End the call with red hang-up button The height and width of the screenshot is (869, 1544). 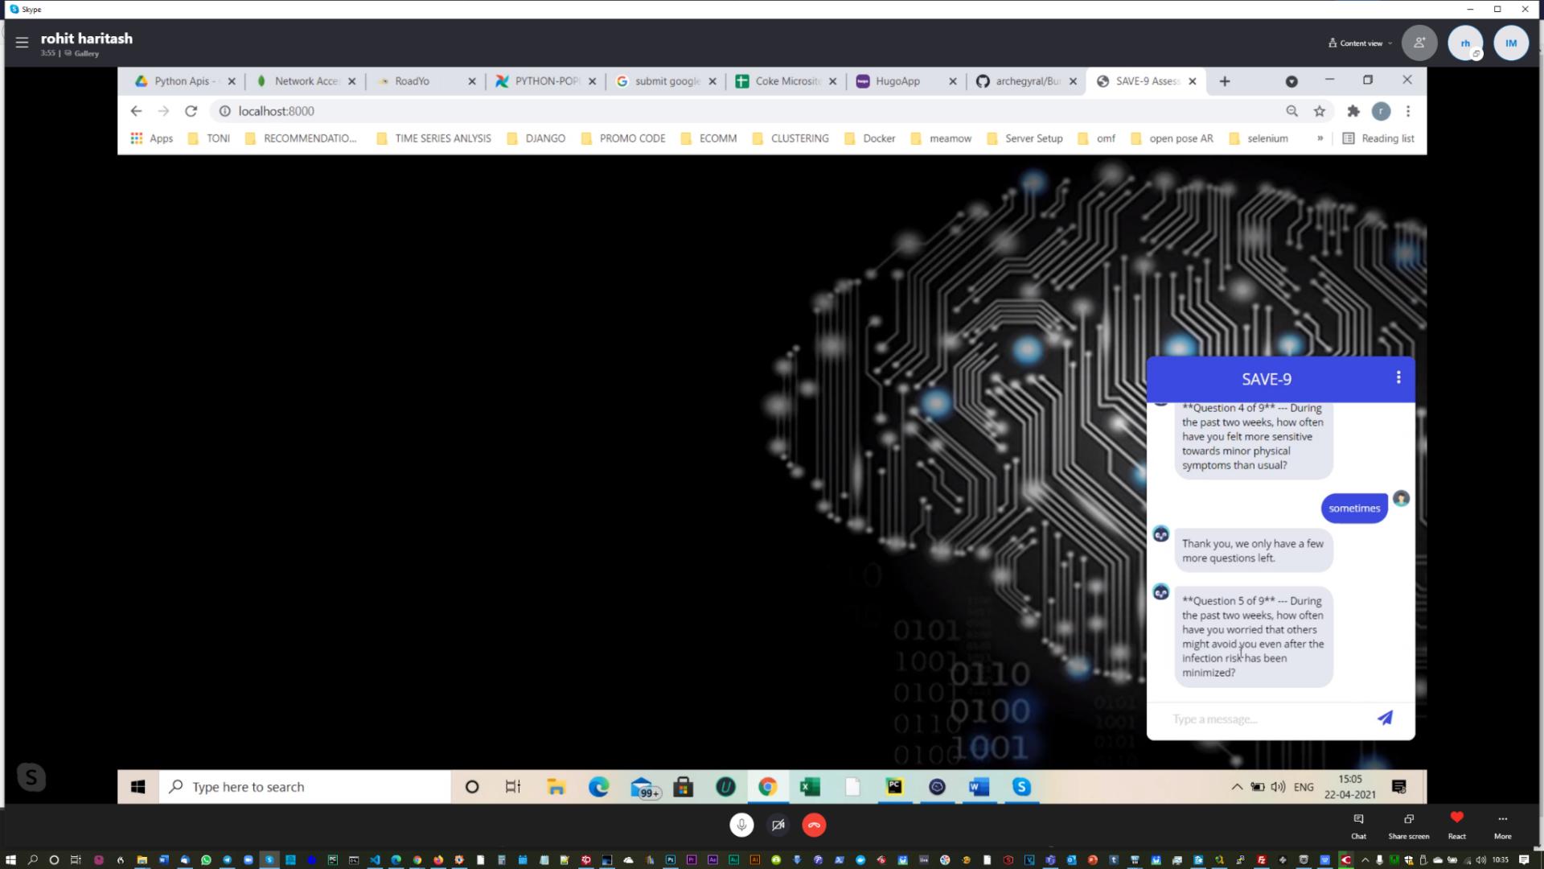click(x=814, y=825)
